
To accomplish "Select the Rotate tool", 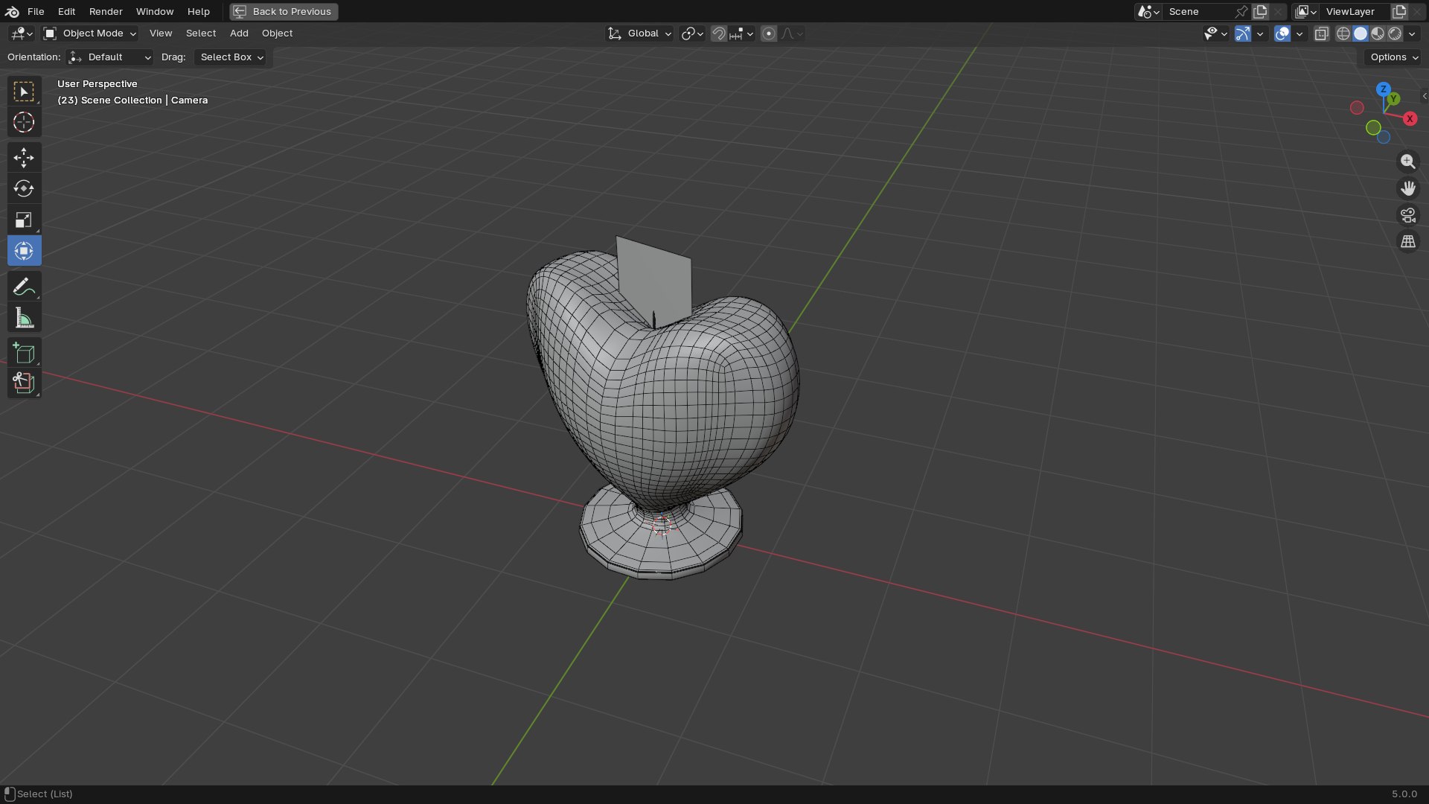I will [24, 188].
